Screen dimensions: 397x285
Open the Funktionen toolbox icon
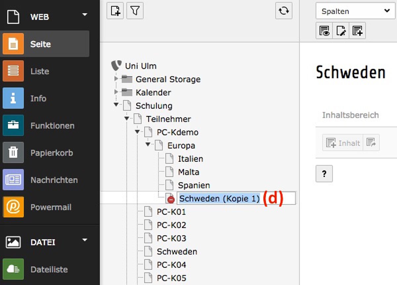coord(13,125)
